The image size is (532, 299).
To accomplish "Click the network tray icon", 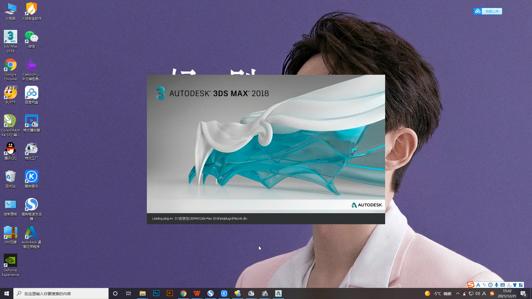I will pyautogui.click(x=471, y=293).
